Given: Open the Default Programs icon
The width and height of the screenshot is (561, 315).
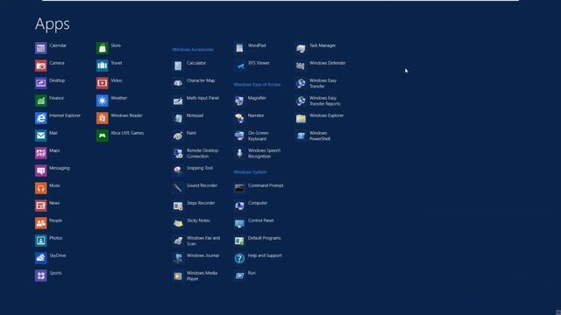Looking at the screenshot, I should tap(239, 241).
